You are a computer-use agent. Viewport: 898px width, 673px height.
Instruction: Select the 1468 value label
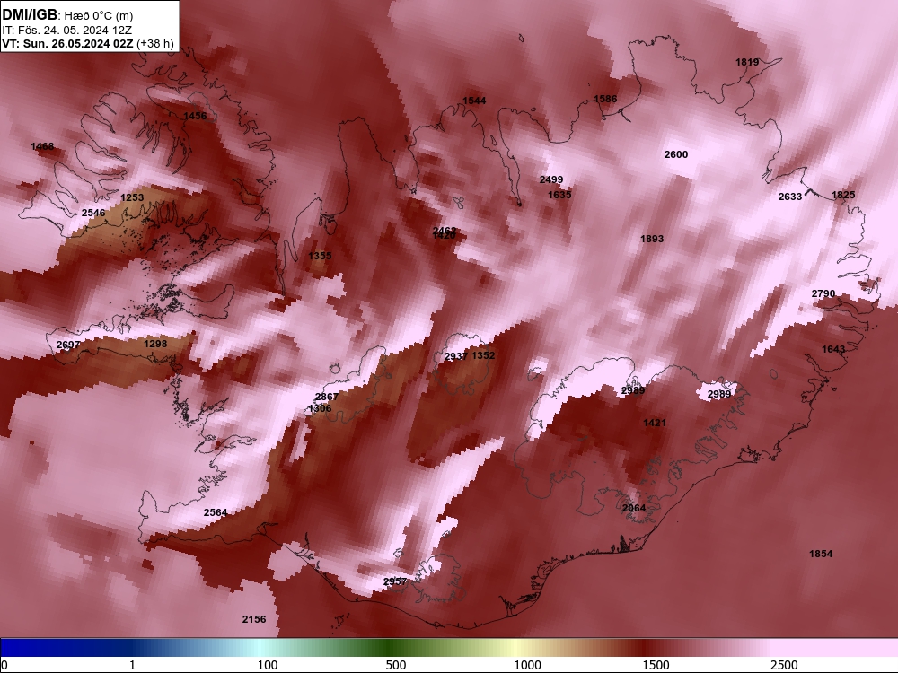[x=42, y=146]
